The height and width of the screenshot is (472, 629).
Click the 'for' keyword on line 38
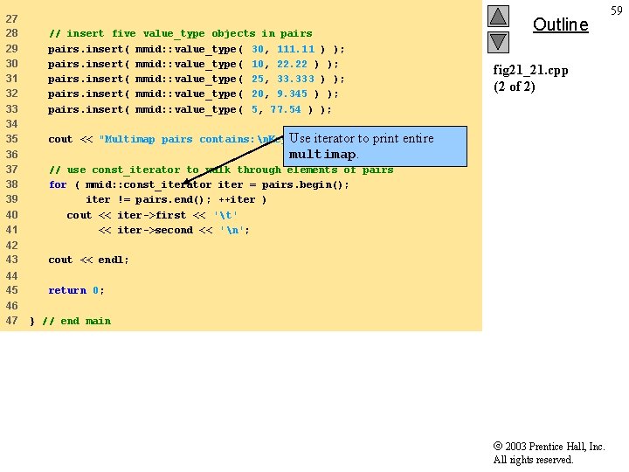click(58, 184)
